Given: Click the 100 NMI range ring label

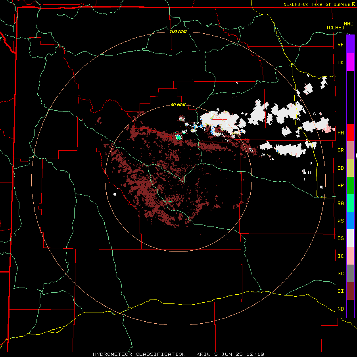Looking at the screenshot, I should (178, 31).
